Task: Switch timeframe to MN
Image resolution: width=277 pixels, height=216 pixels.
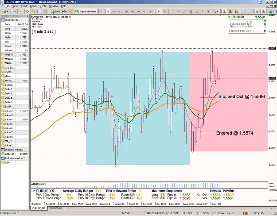Action: coord(151,12)
